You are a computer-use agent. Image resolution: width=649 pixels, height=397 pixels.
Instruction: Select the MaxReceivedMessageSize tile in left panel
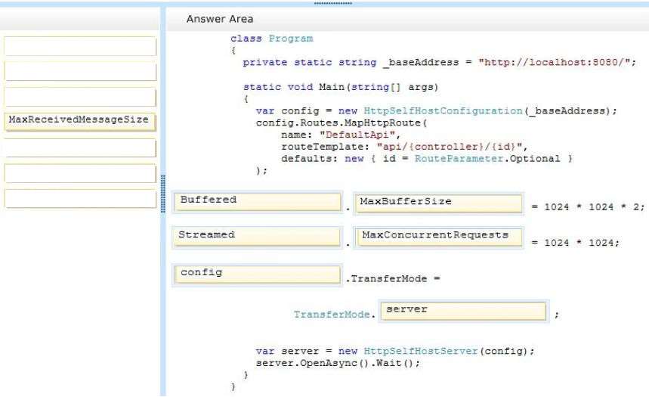(80, 122)
